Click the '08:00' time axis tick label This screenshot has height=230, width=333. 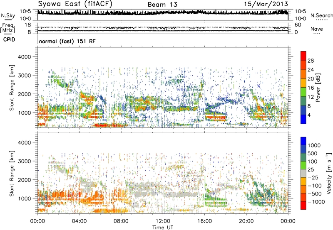pos(121,221)
